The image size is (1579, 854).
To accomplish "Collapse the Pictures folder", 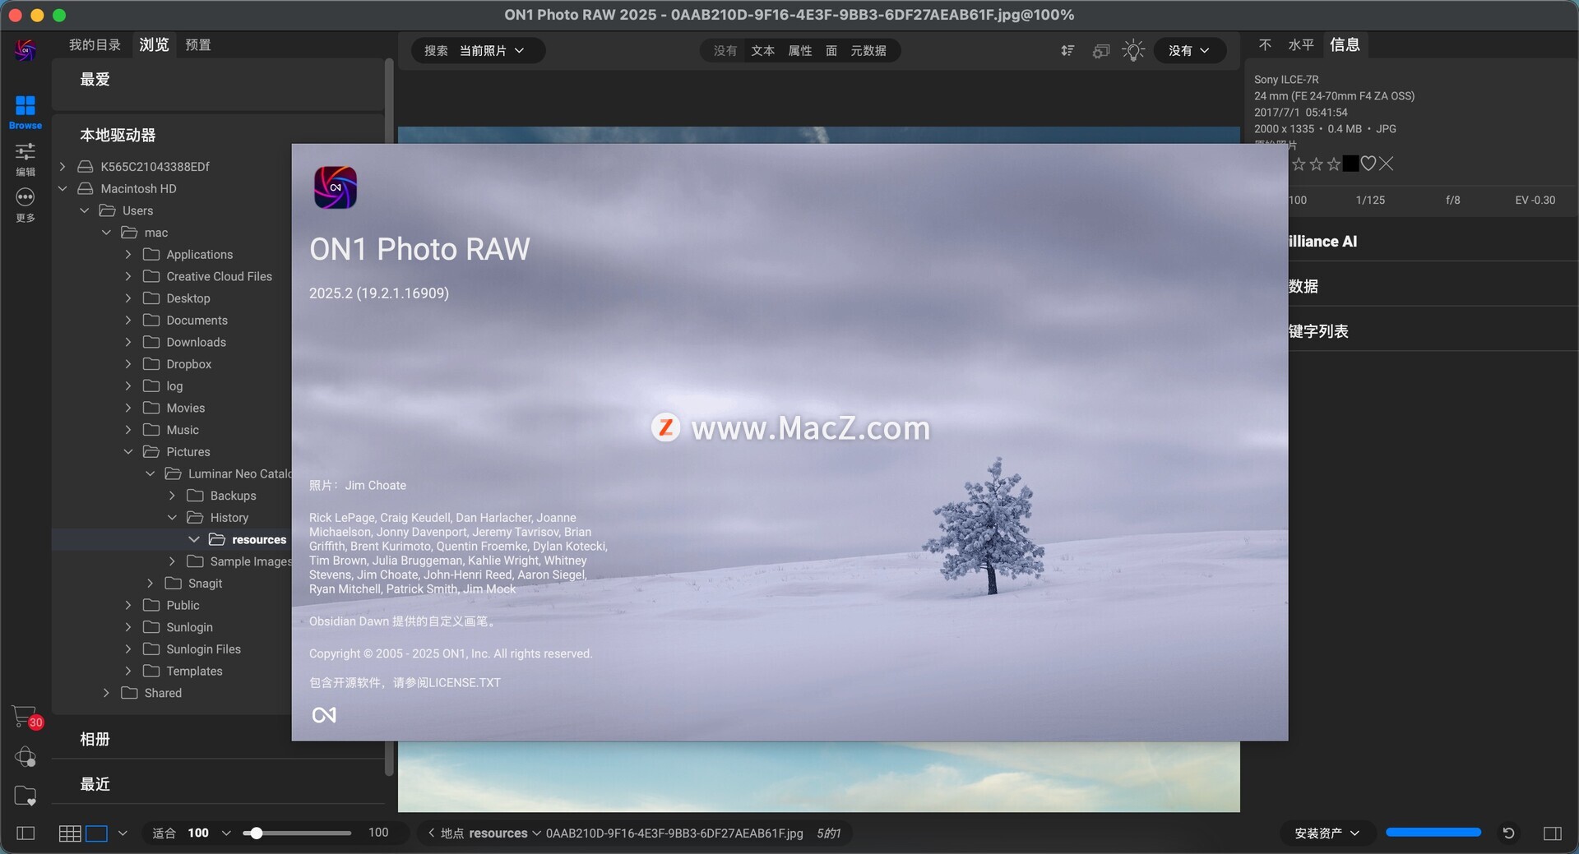I will coord(128,452).
